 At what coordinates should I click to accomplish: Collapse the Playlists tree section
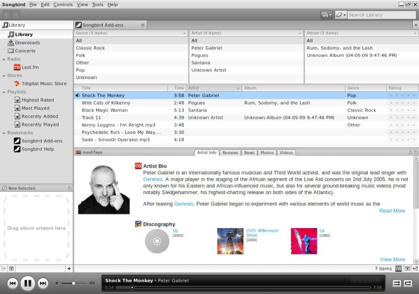click(x=4, y=91)
